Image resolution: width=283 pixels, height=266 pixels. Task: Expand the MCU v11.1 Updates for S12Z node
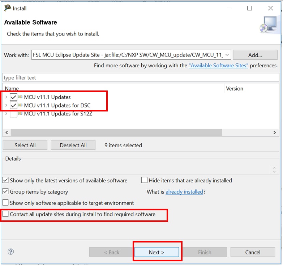click(x=6, y=114)
